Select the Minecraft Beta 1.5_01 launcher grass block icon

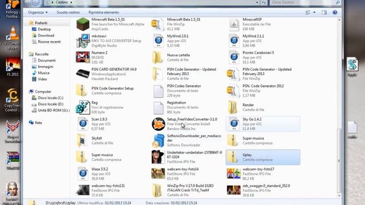coord(83,24)
